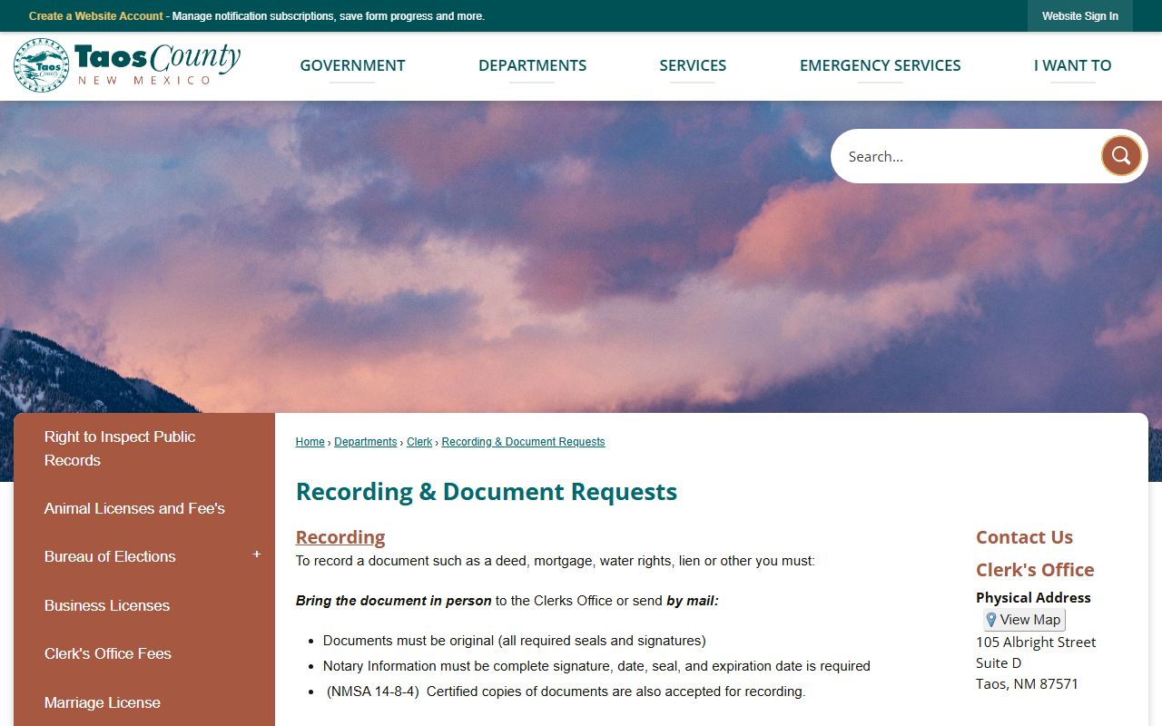Click the 'Taos, NM 87571' text
Screen dimensions: 1162x726
(x=1027, y=683)
